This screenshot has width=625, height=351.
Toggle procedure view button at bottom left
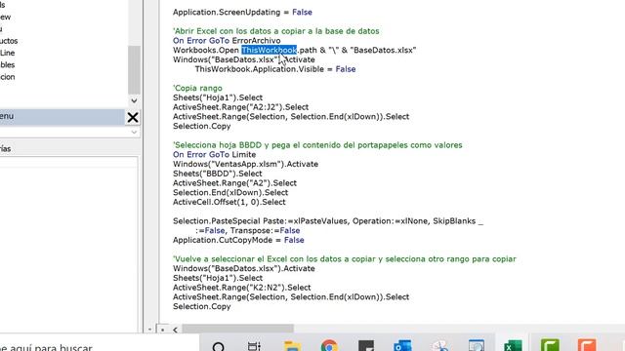click(149, 330)
